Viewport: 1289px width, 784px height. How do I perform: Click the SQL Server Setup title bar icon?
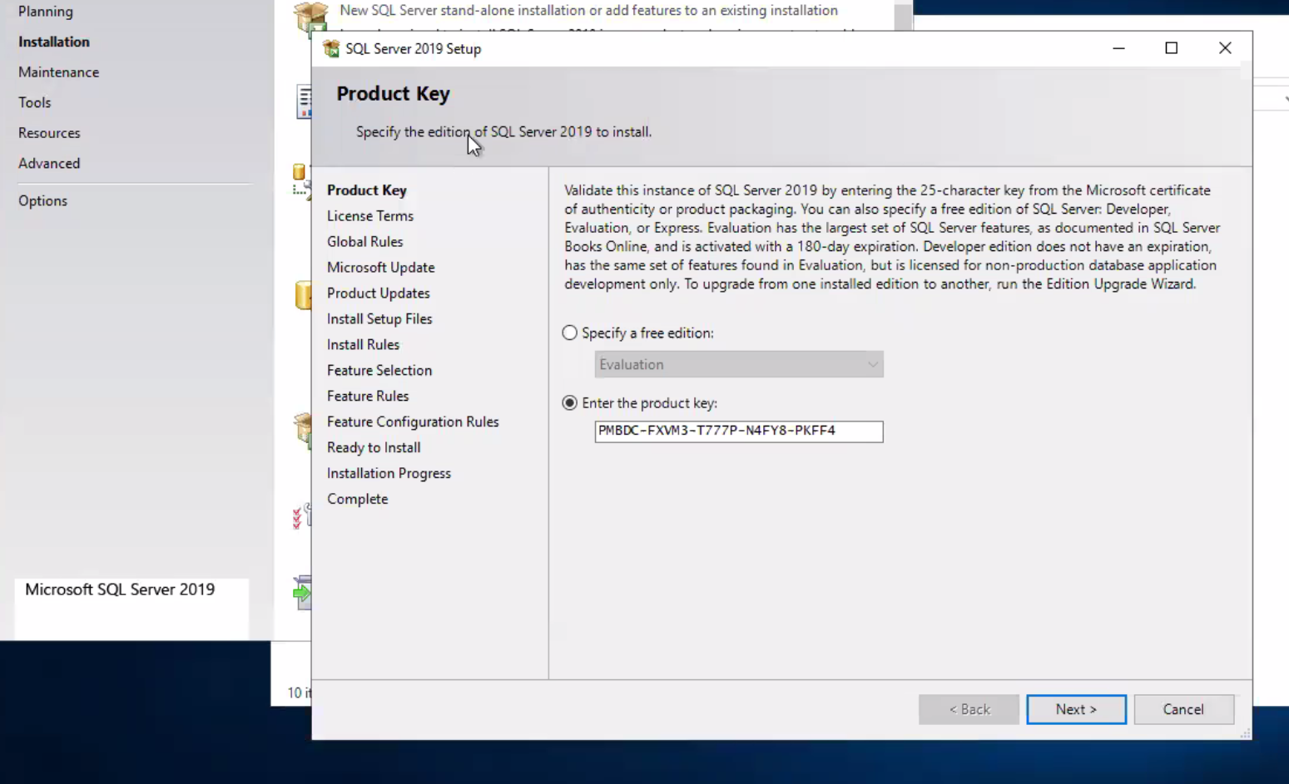click(330, 48)
